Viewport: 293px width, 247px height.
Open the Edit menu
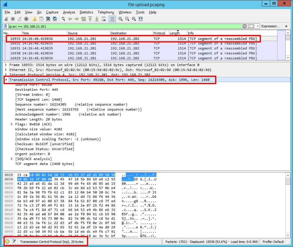[x=18, y=12]
